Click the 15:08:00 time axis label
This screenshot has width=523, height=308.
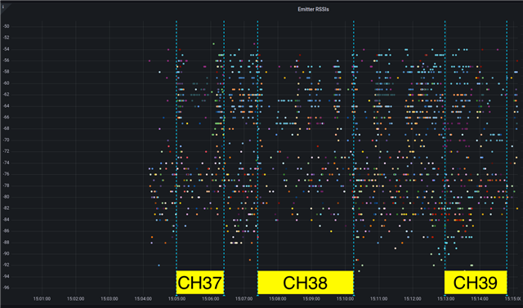click(x=278, y=299)
